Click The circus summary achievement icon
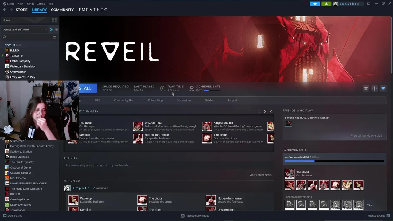This screenshot has height=221, width=393. [207, 138]
